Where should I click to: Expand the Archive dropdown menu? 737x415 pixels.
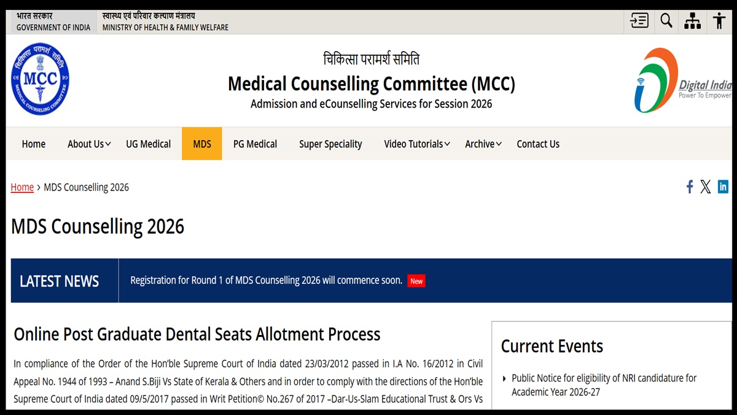[x=483, y=144]
